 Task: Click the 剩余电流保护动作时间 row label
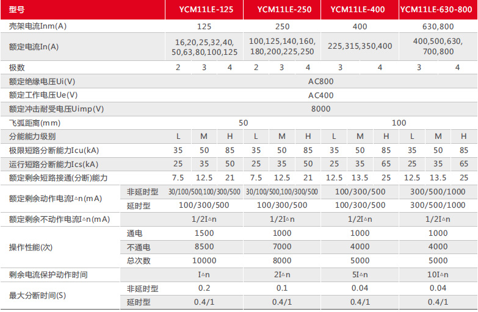[x=48, y=275]
